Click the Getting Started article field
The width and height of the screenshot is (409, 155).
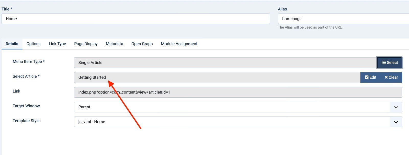click(217, 77)
